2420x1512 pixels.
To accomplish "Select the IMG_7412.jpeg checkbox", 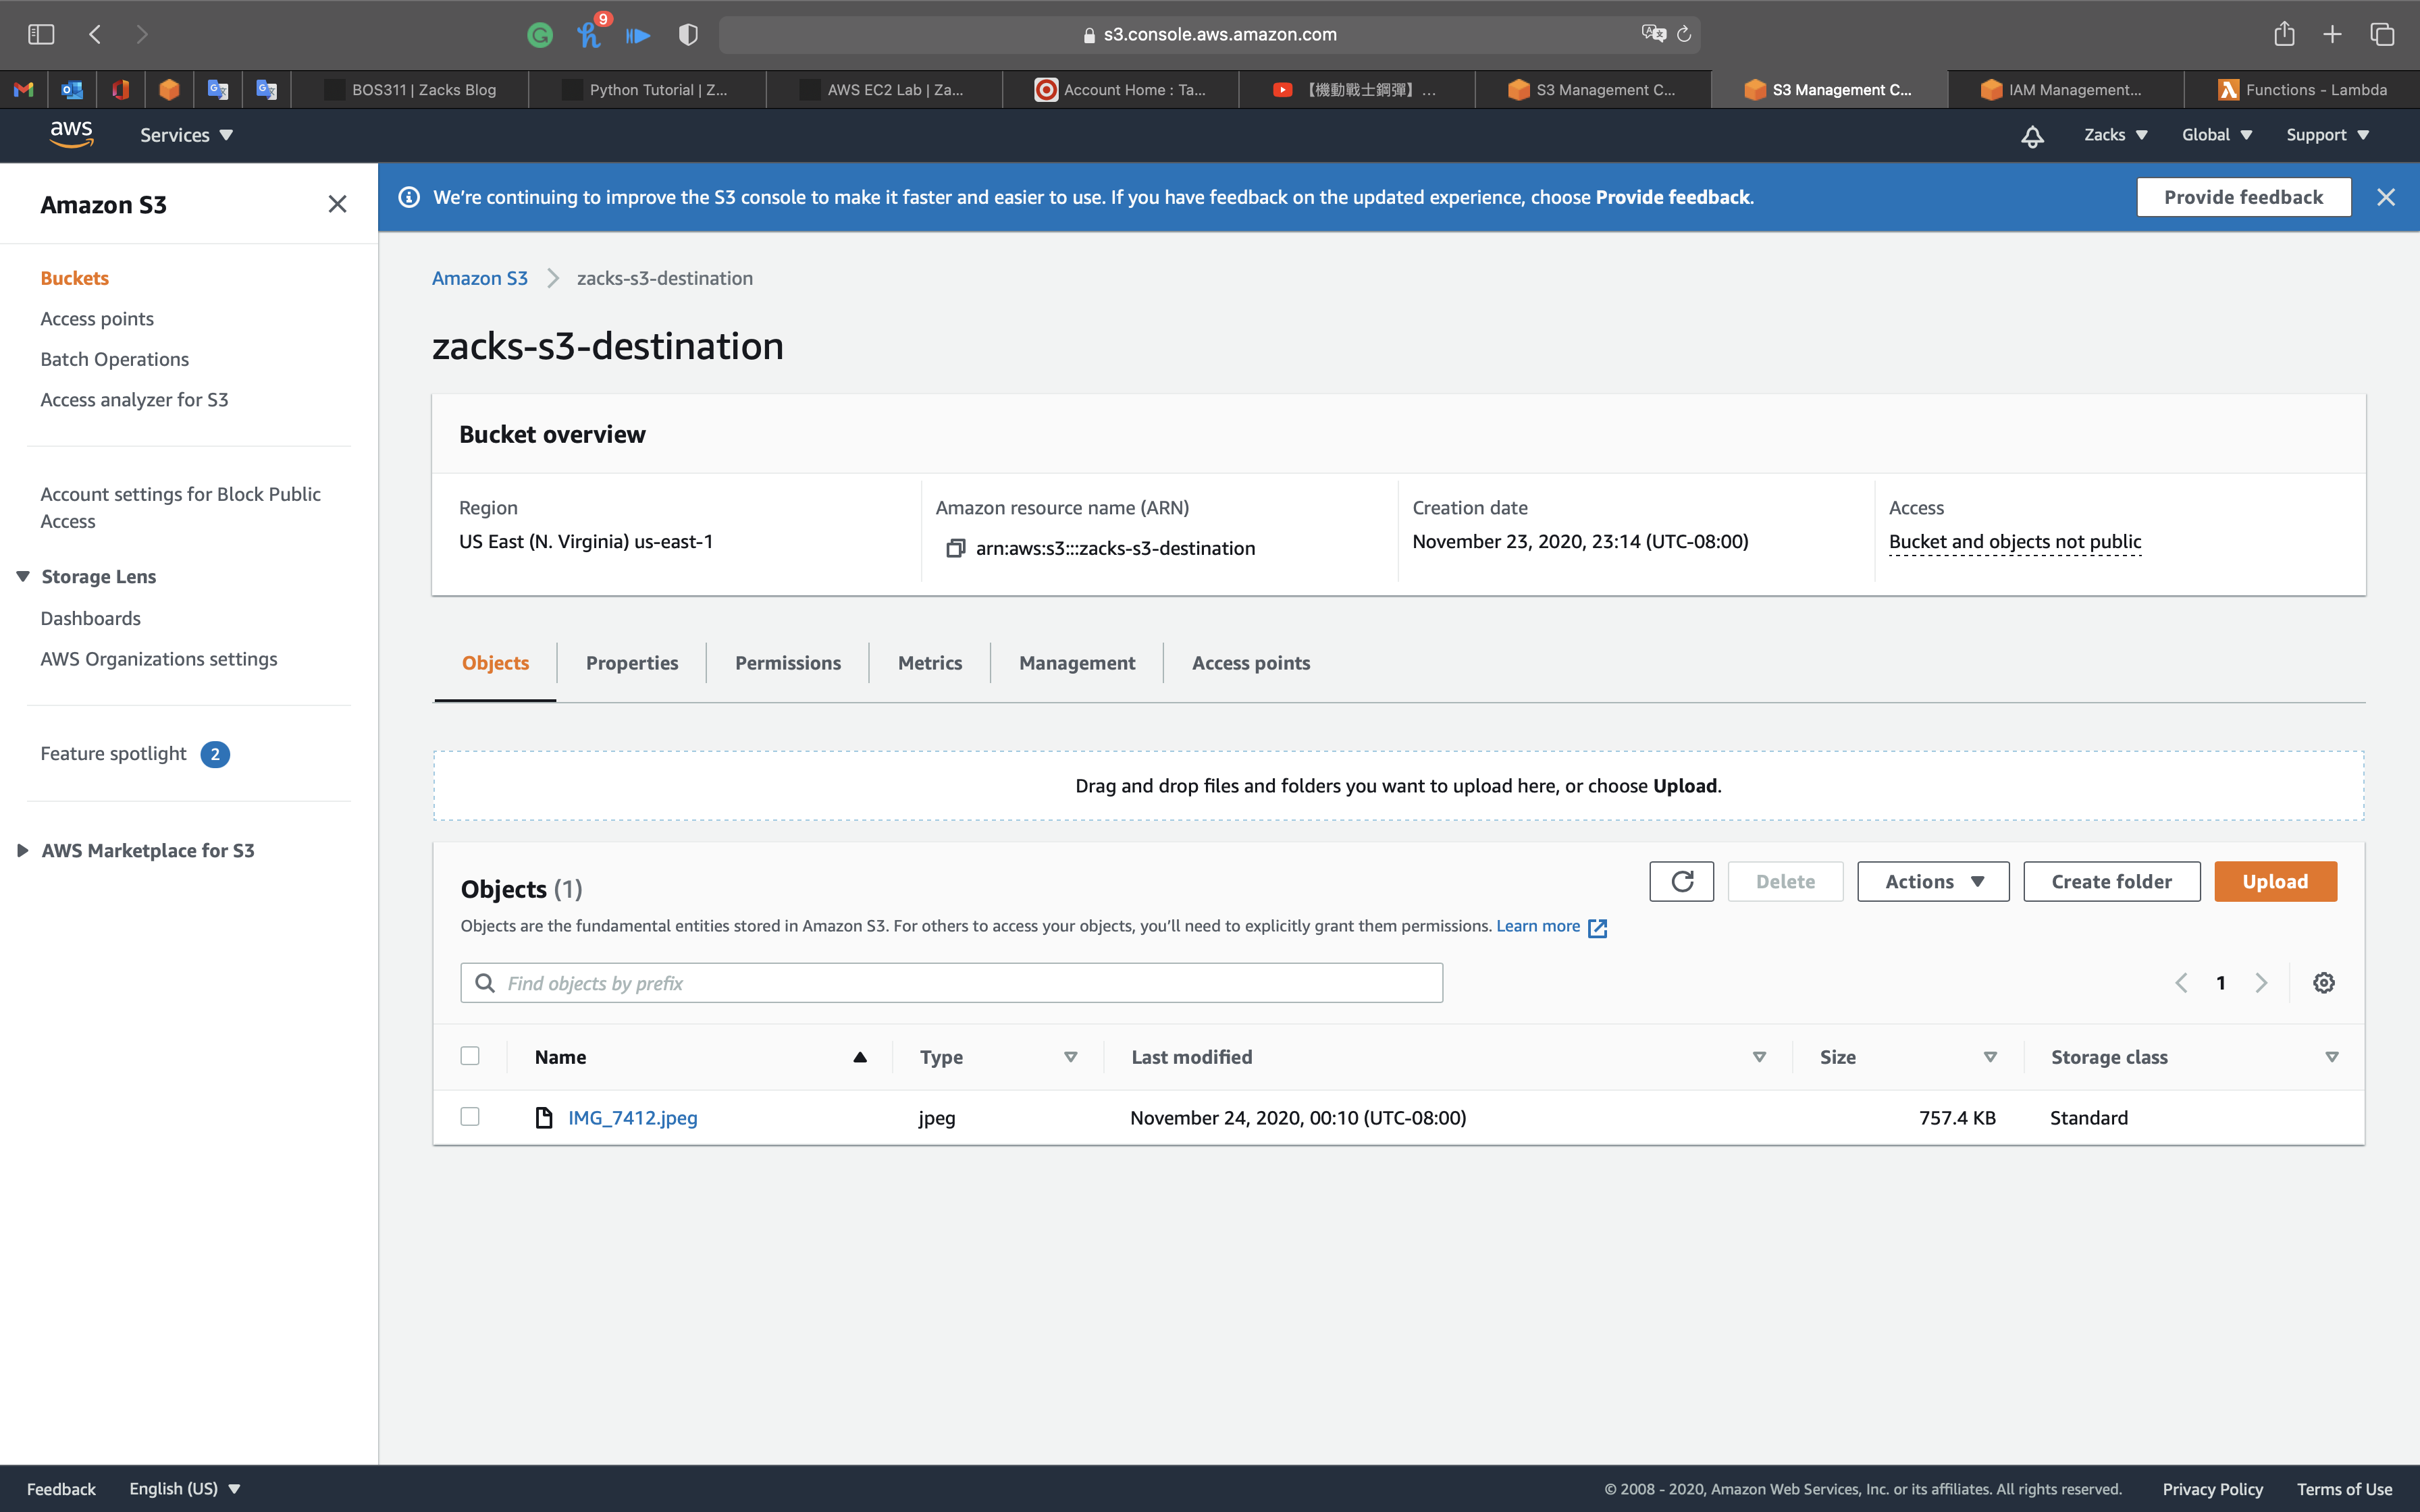I will click(470, 1117).
